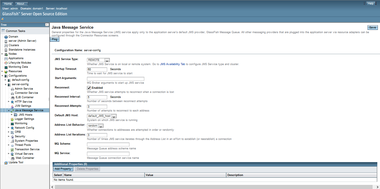Expand the Virtual Servers node
Viewport: 380px width, 189px height.
point(9,154)
